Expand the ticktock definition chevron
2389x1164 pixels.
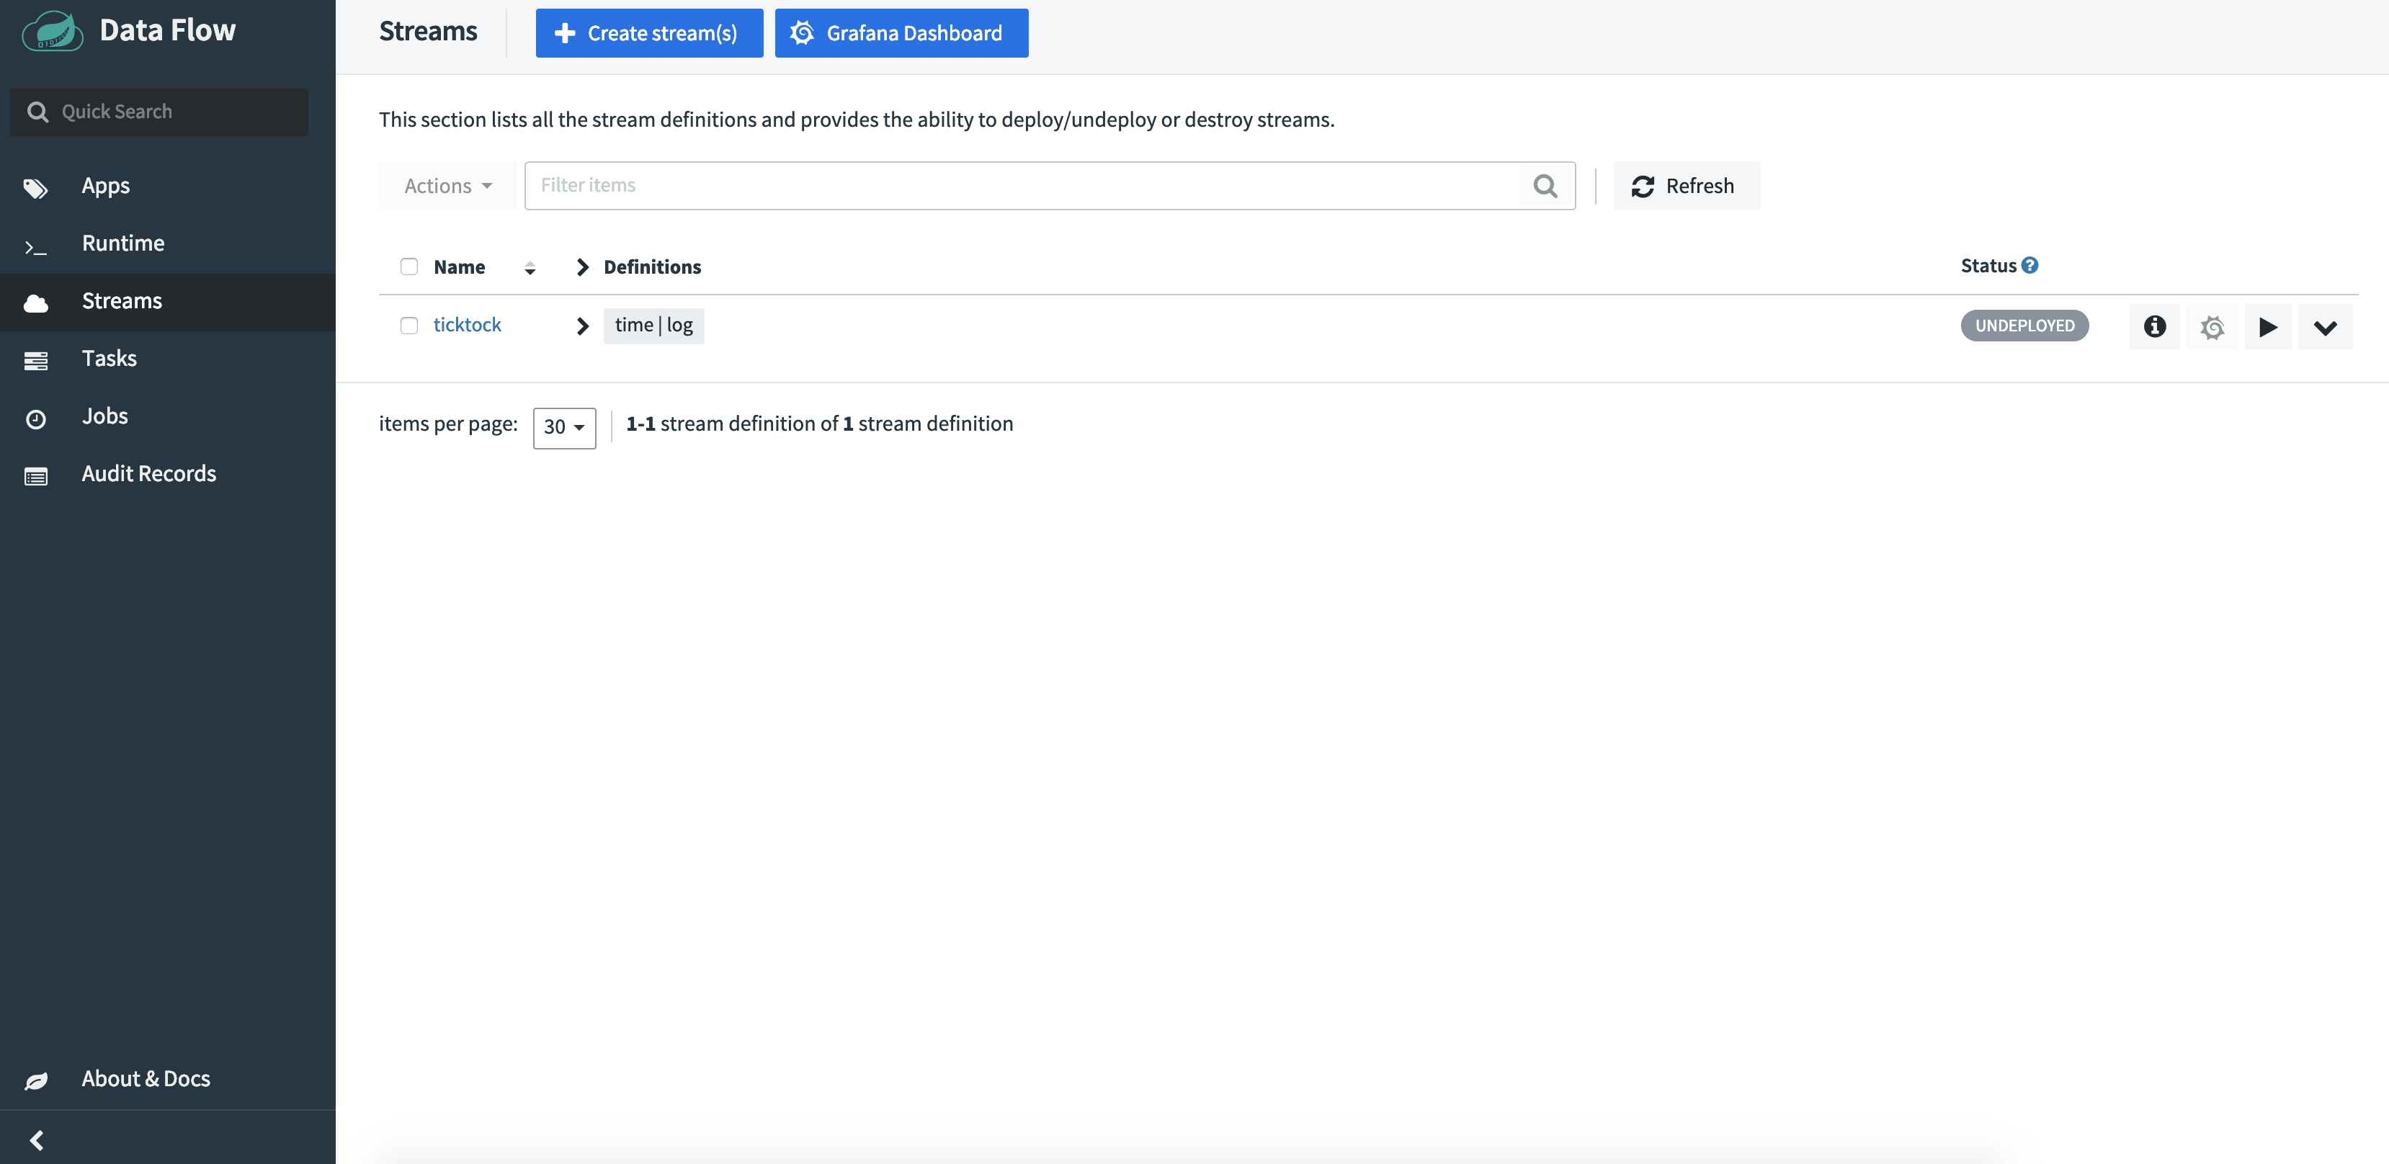(x=582, y=326)
